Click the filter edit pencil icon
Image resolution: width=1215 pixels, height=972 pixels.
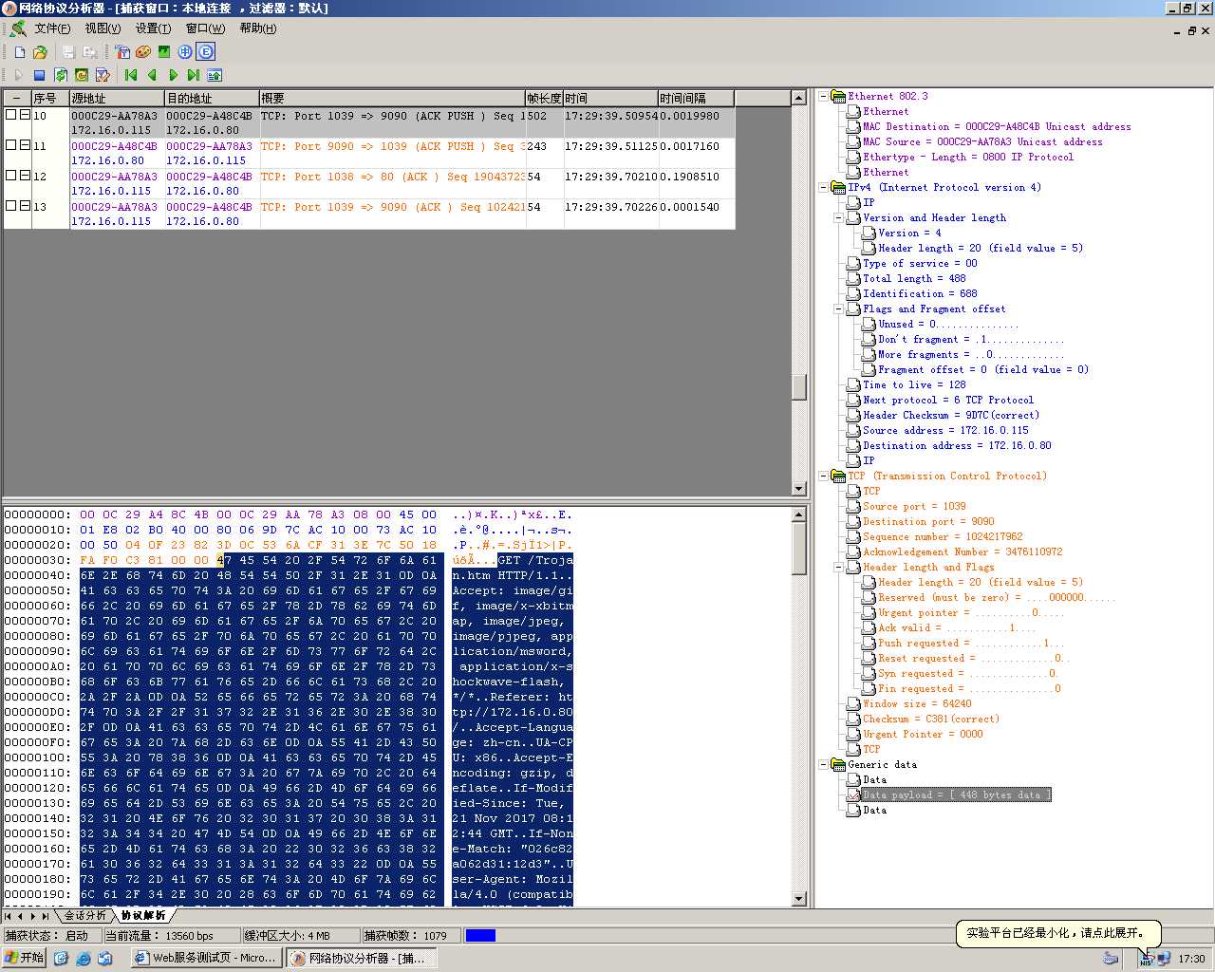[103, 75]
